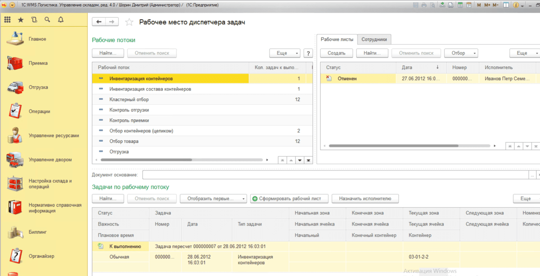Click Назначить исполнителю button
This screenshot has height=276, width=540.
365,198
